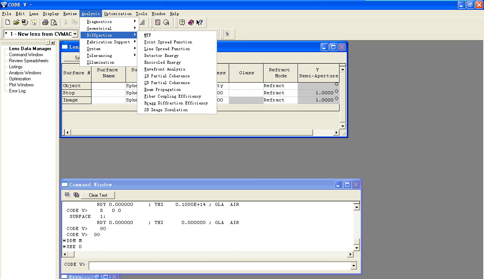
Task: Collapse the SEE 0 output line
Action: click(64, 247)
